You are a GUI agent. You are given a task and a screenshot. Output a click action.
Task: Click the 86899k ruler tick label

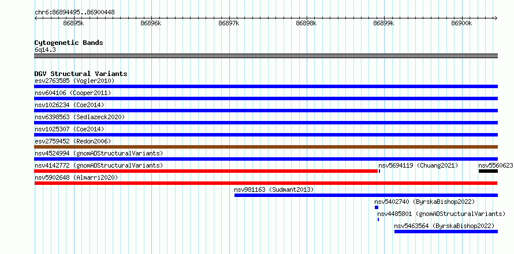tap(384, 24)
